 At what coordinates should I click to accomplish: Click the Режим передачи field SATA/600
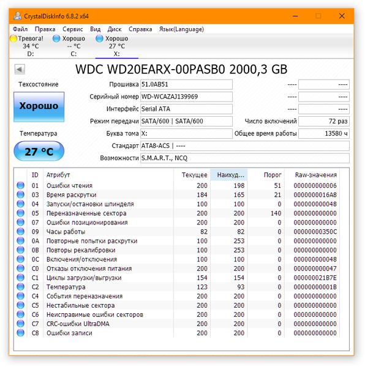tap(186, 121)
